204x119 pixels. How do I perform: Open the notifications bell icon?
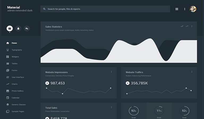point(18,29)
